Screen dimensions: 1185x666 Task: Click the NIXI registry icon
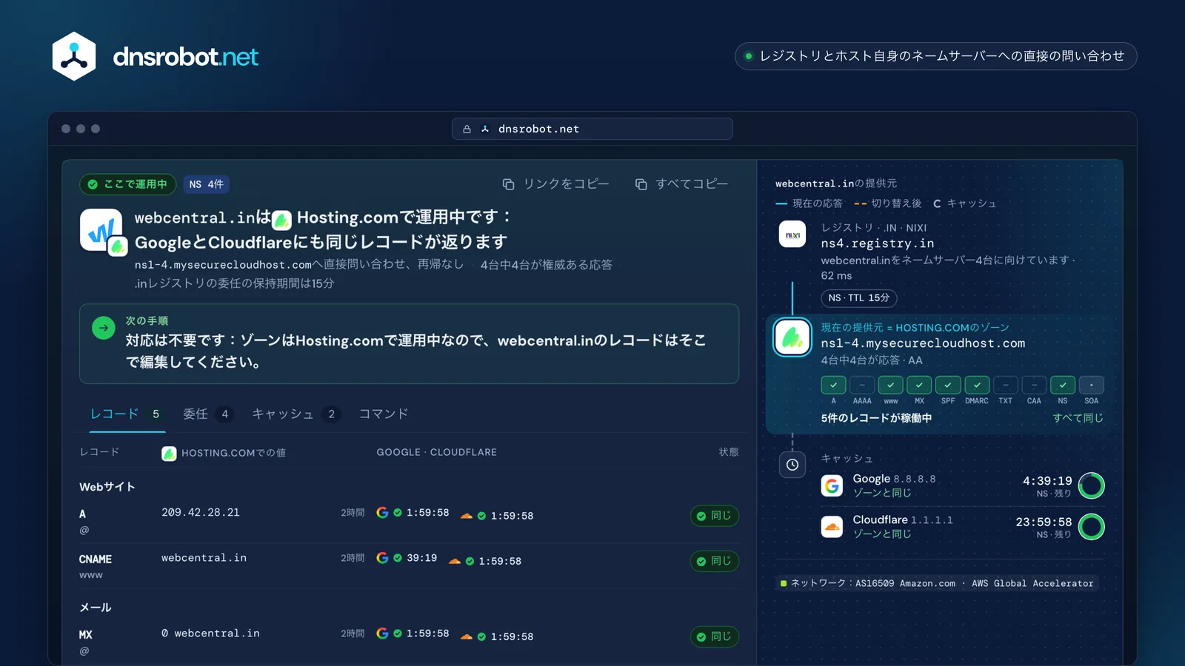pyautogui.click(x=792, y=235)
